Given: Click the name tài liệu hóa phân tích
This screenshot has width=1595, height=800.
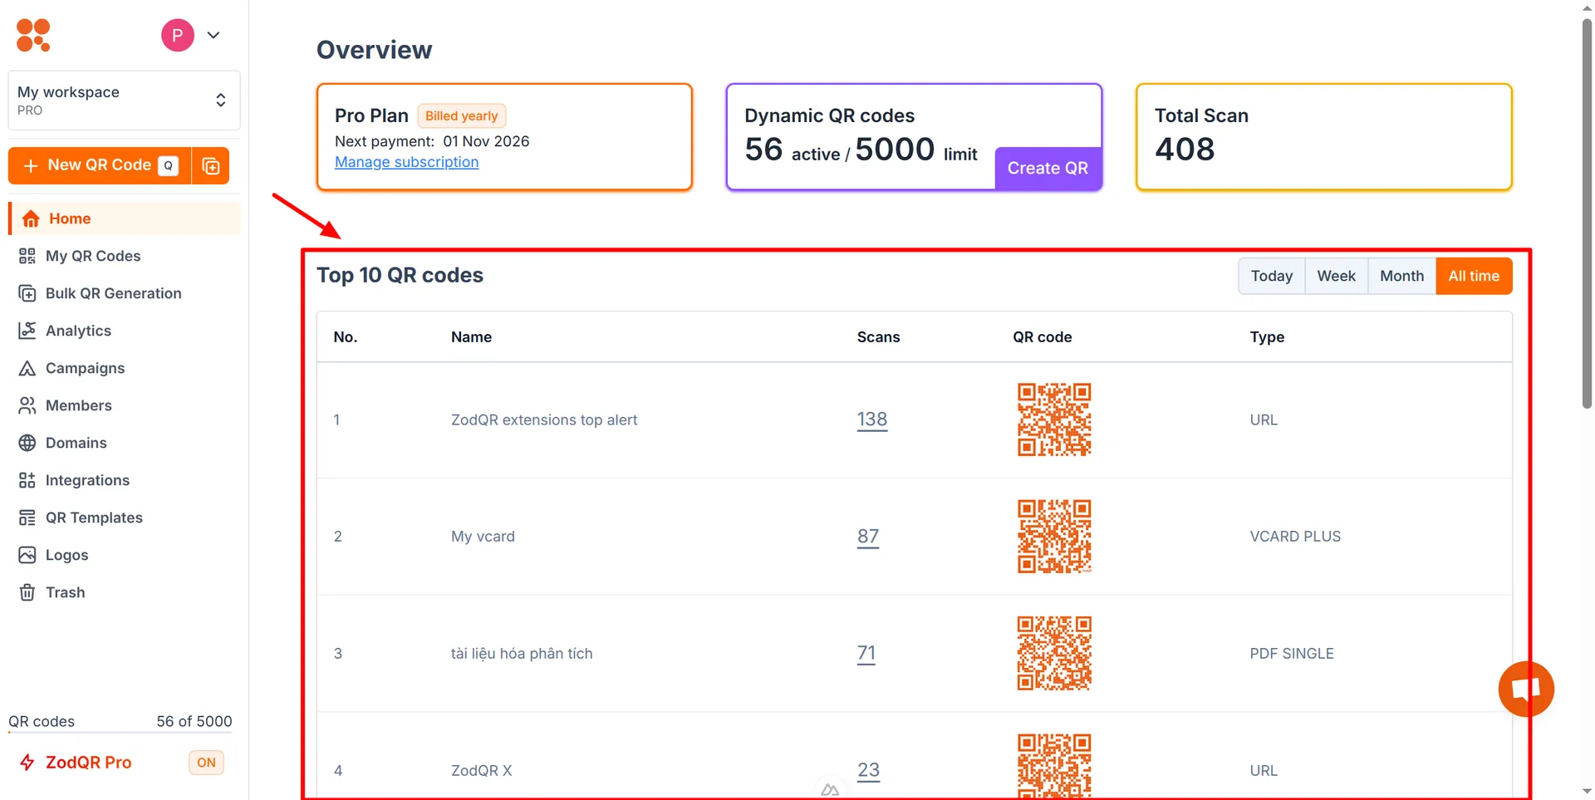Looking at the screenshot, I should [522, 654].
